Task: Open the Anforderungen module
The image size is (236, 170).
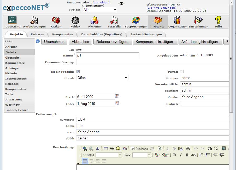Action: tap(34, 22)
